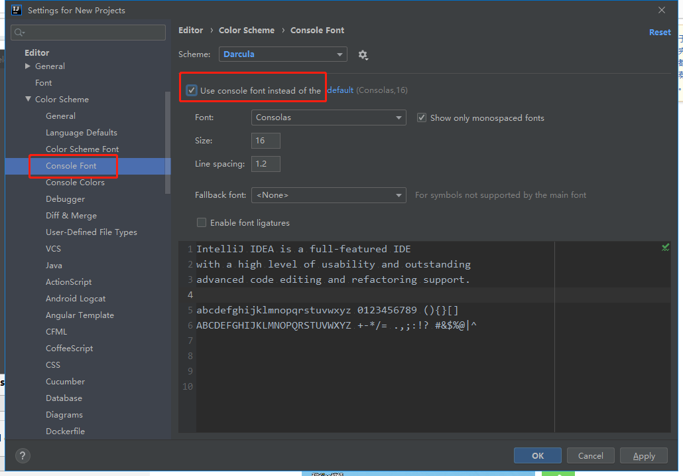
Task: Select Database in the tree
Action: 64,398
